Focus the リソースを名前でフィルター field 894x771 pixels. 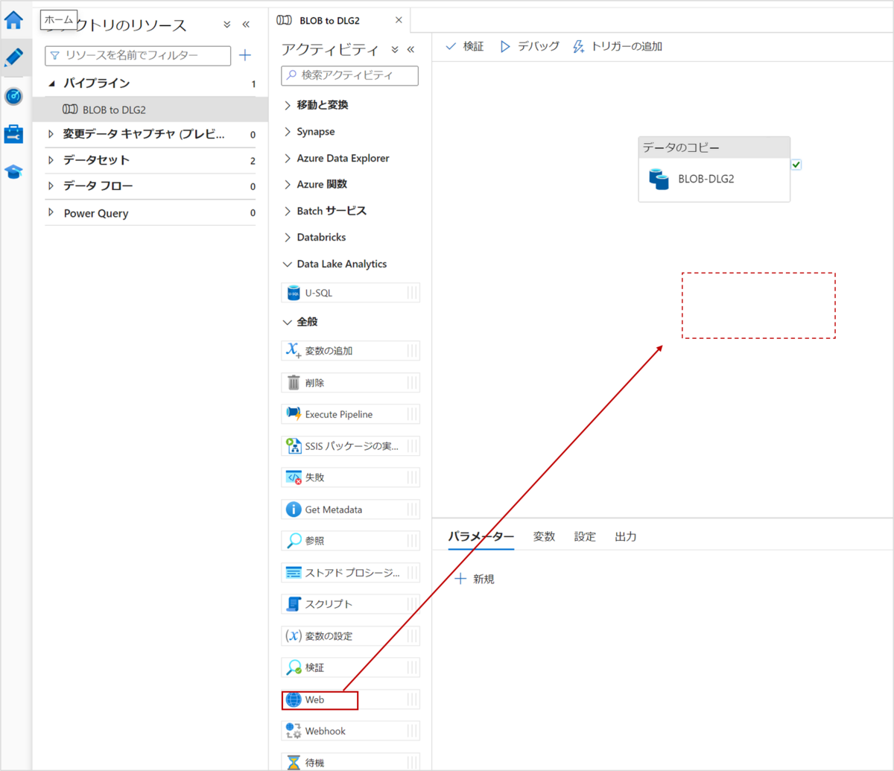(138, 55)
